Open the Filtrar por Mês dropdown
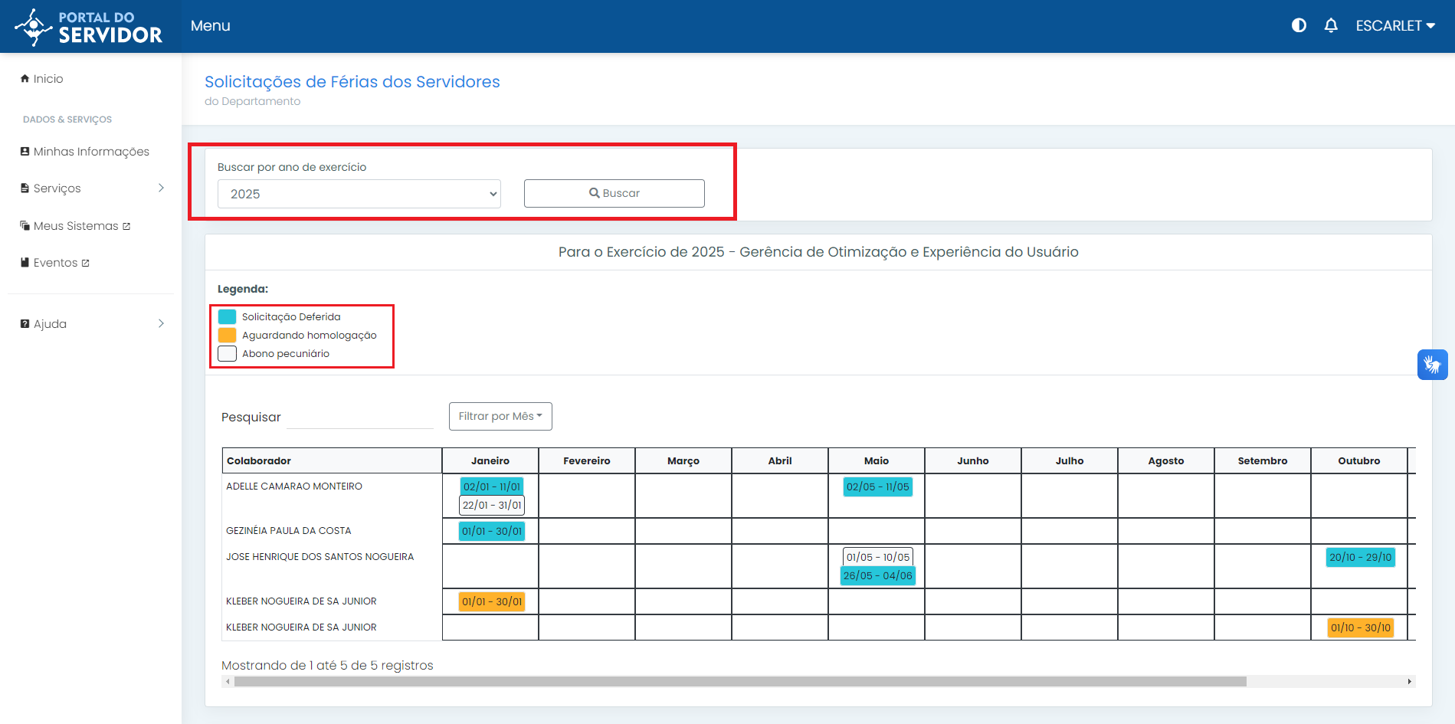The height and width of the screenshot is (724, 1455). [x=500, y=416]
